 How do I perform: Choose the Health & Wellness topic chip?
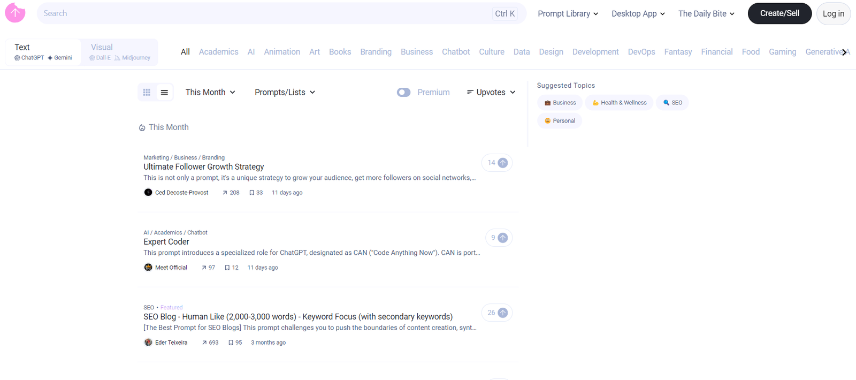(619, 103)
